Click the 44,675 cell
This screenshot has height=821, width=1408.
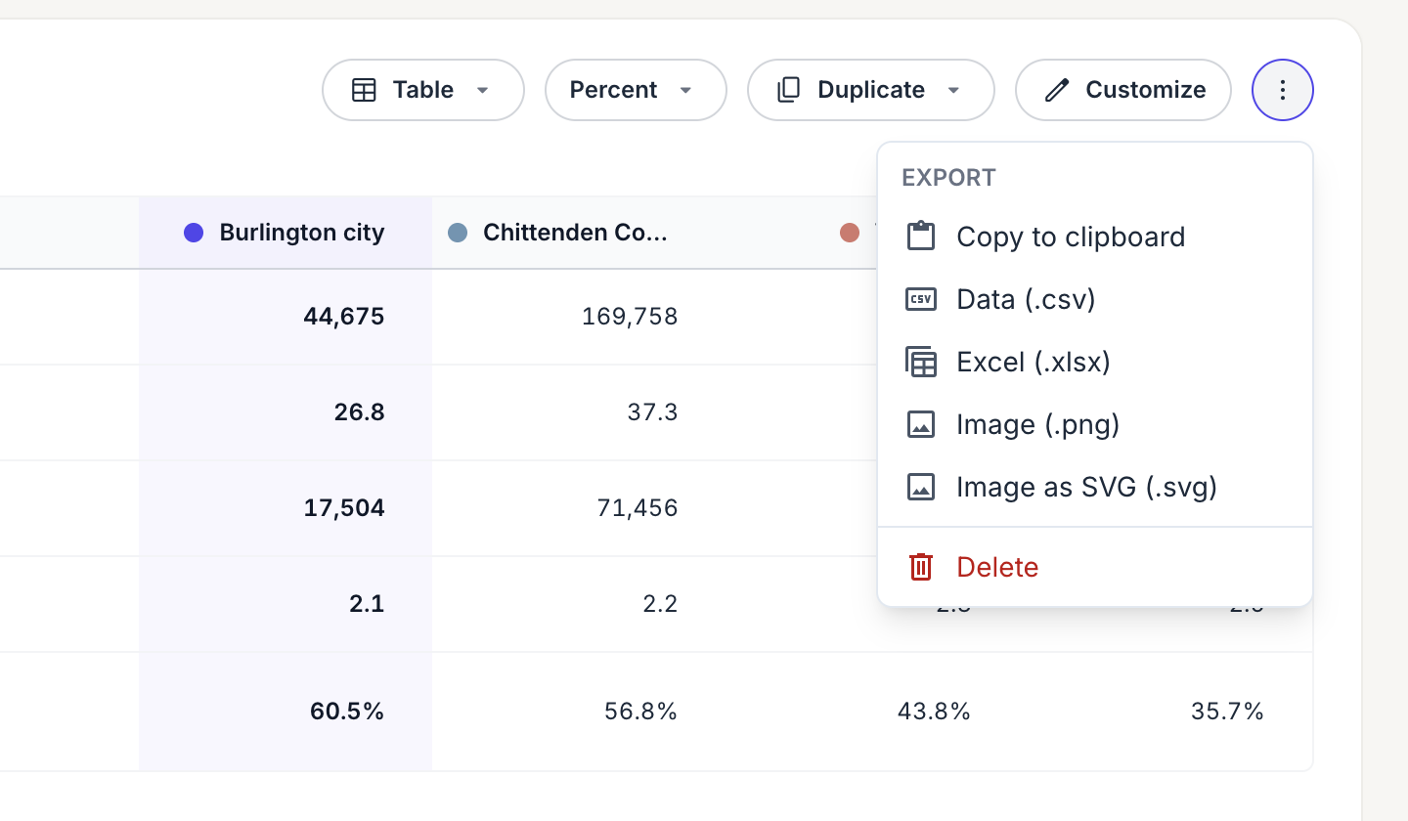[286, 317]
